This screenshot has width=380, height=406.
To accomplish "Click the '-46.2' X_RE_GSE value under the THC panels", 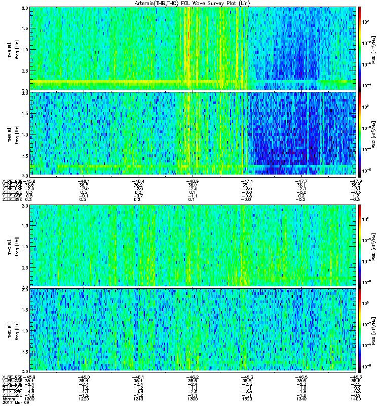I will point(193,377).
